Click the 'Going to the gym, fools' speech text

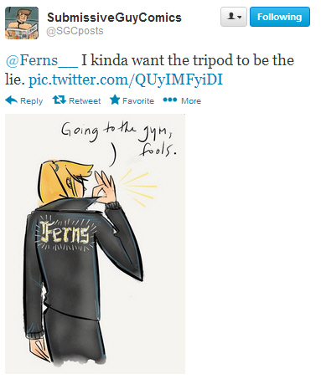click(x=119, y=140)
